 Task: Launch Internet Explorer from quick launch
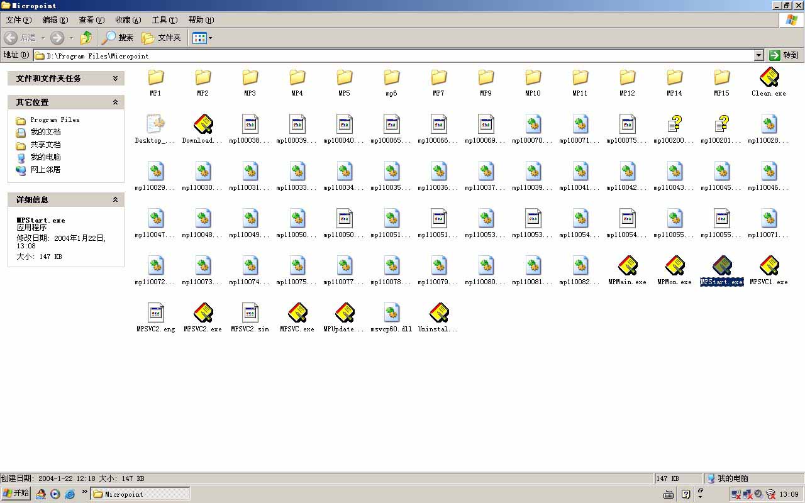[70, 494]
